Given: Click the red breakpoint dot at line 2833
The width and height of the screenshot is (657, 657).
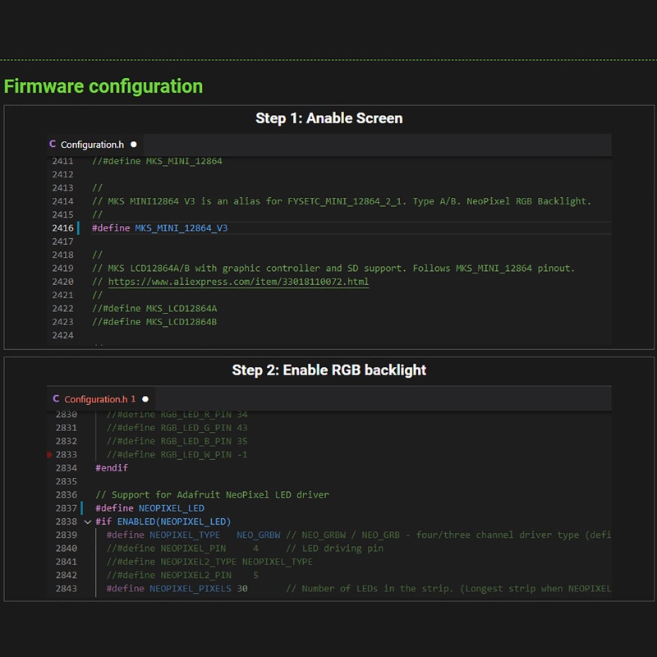Looking at the screenshot, I should click(50, 454).
